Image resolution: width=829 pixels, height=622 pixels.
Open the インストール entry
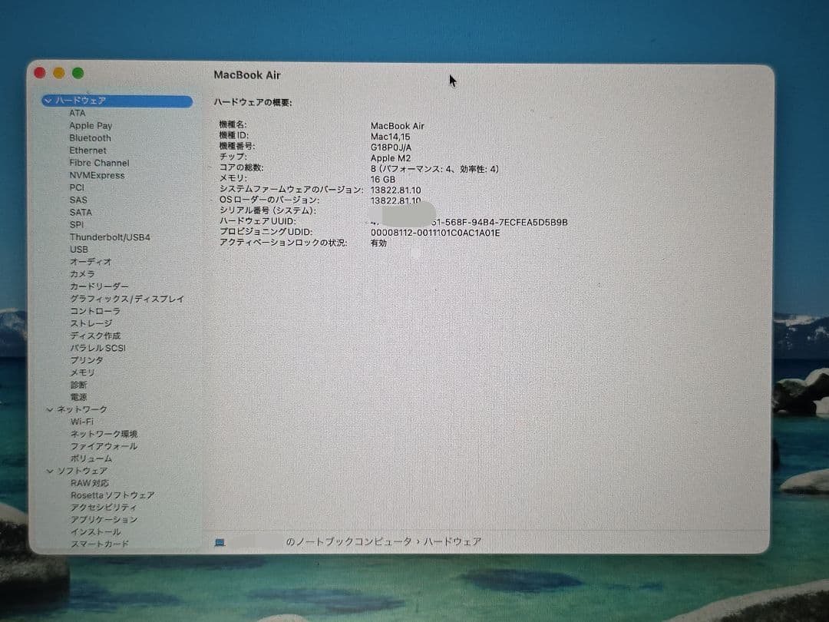click(96, 532)
